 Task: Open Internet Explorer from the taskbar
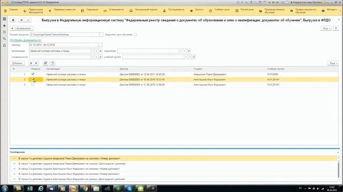(x=41, y=188)
